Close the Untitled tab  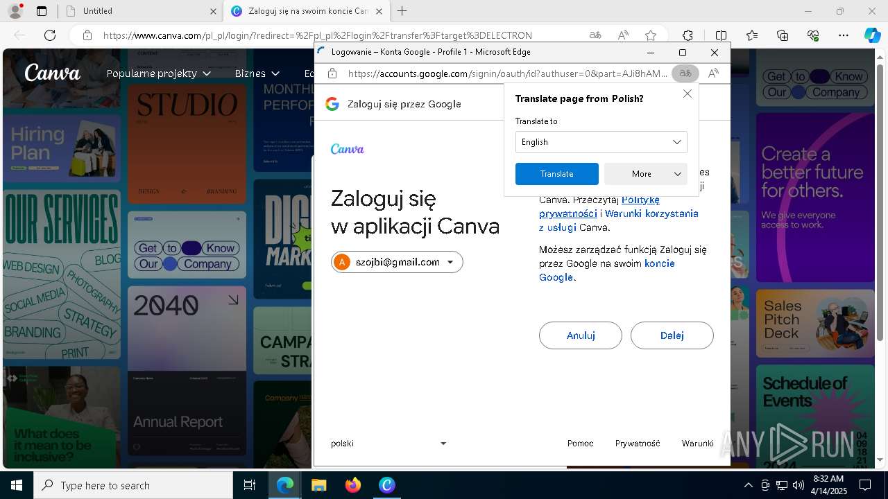213,11
